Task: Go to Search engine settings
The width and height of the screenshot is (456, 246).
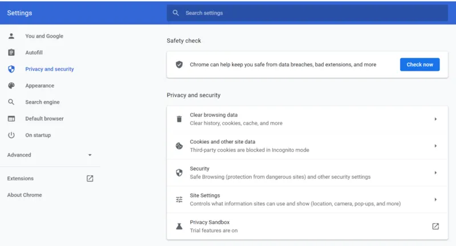Action: click(42, 102)
